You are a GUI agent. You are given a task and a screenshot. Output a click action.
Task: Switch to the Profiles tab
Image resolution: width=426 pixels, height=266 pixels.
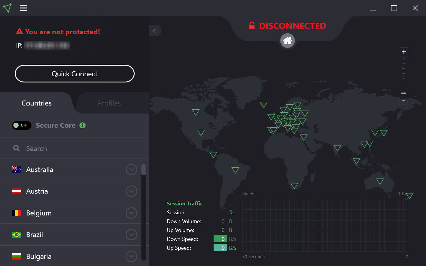tap(109, 103)
